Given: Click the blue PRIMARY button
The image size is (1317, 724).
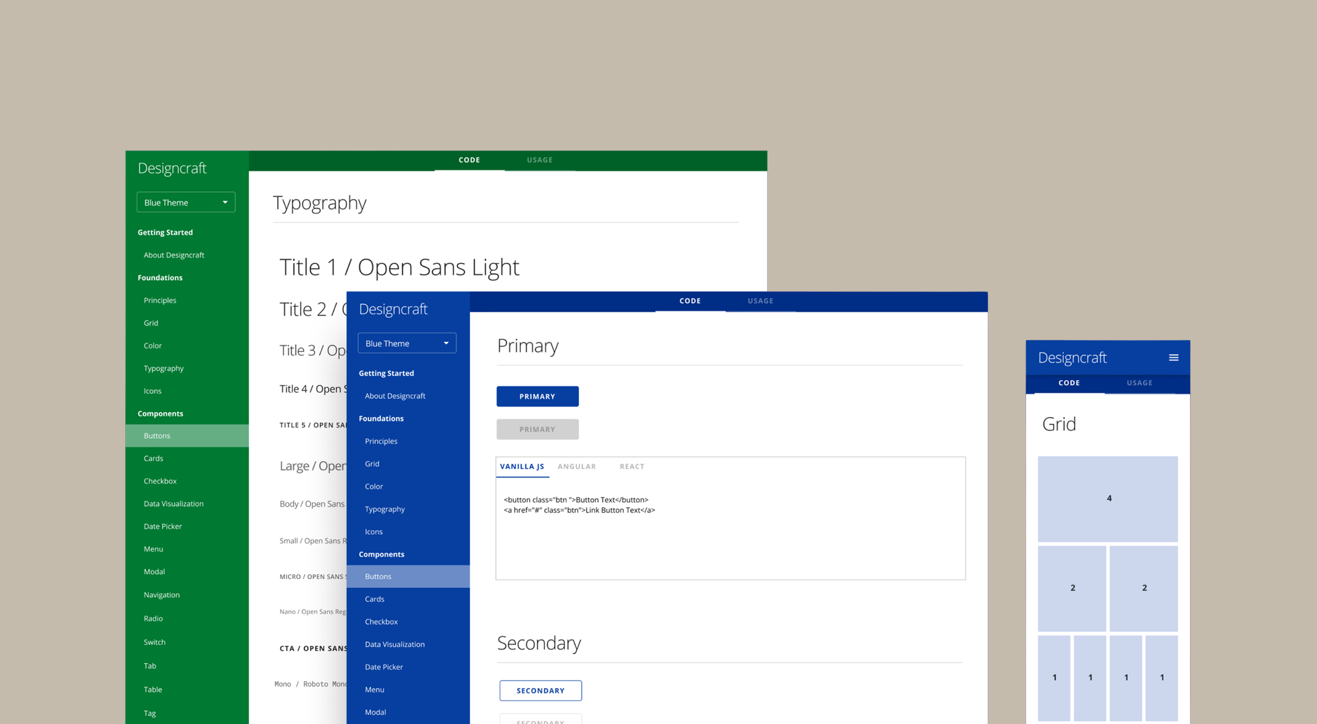Looking at the screenshot, I should click(537, 396).
